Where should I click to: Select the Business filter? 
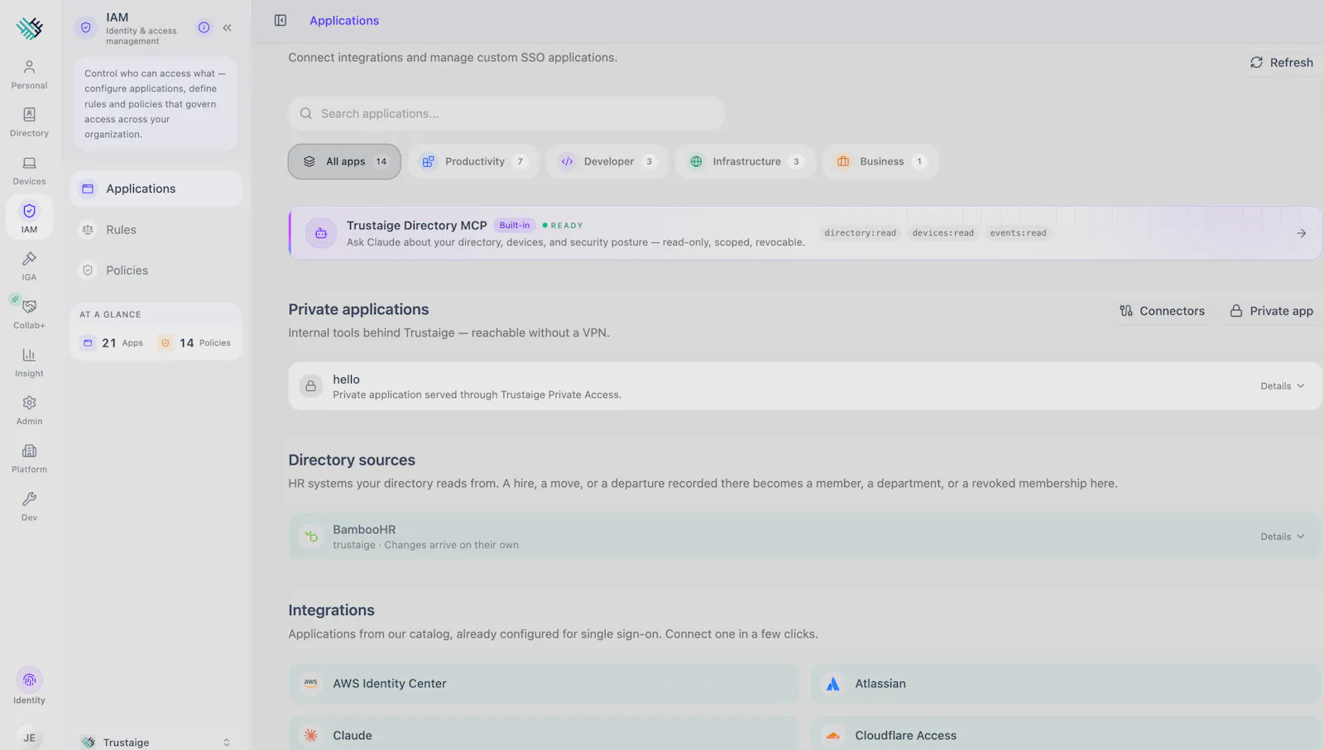(x=880, y=161)
